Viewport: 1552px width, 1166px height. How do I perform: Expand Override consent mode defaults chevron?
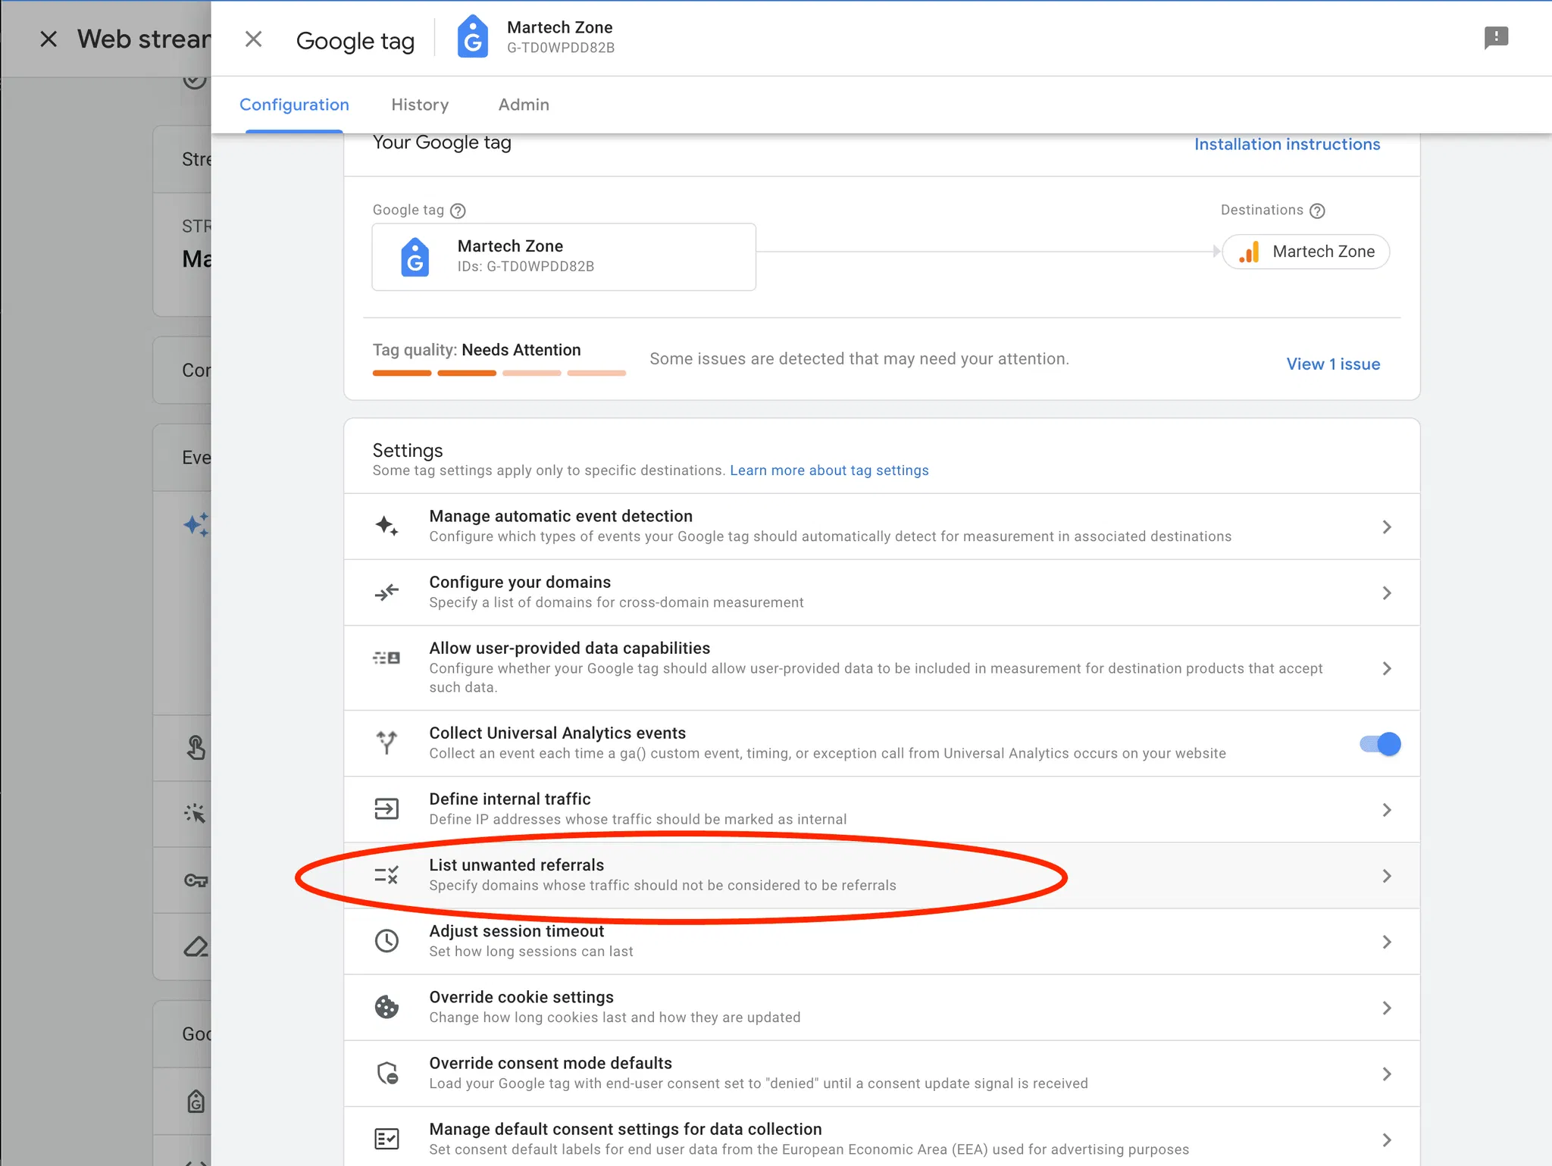(x=1386, y=1074)
